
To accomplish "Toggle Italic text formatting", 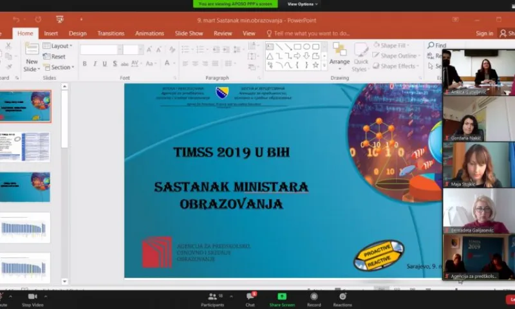I will pyautogui.click(x=95, y=64).
